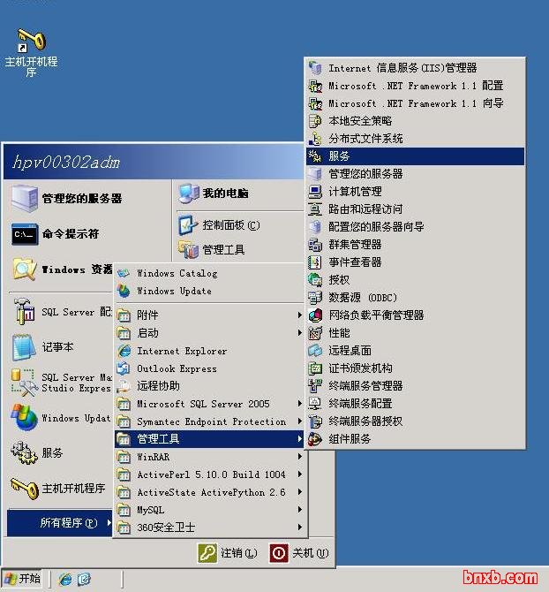This screenshot has width=549, height=592.
Task: Click the Internet Explorer icon in programs list
Action: pyautogui.click(x=124, y=351)
